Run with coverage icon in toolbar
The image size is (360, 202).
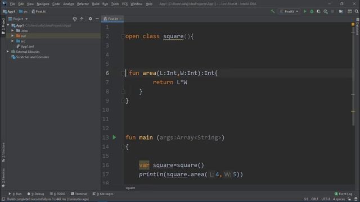click(x=318, y=11)
